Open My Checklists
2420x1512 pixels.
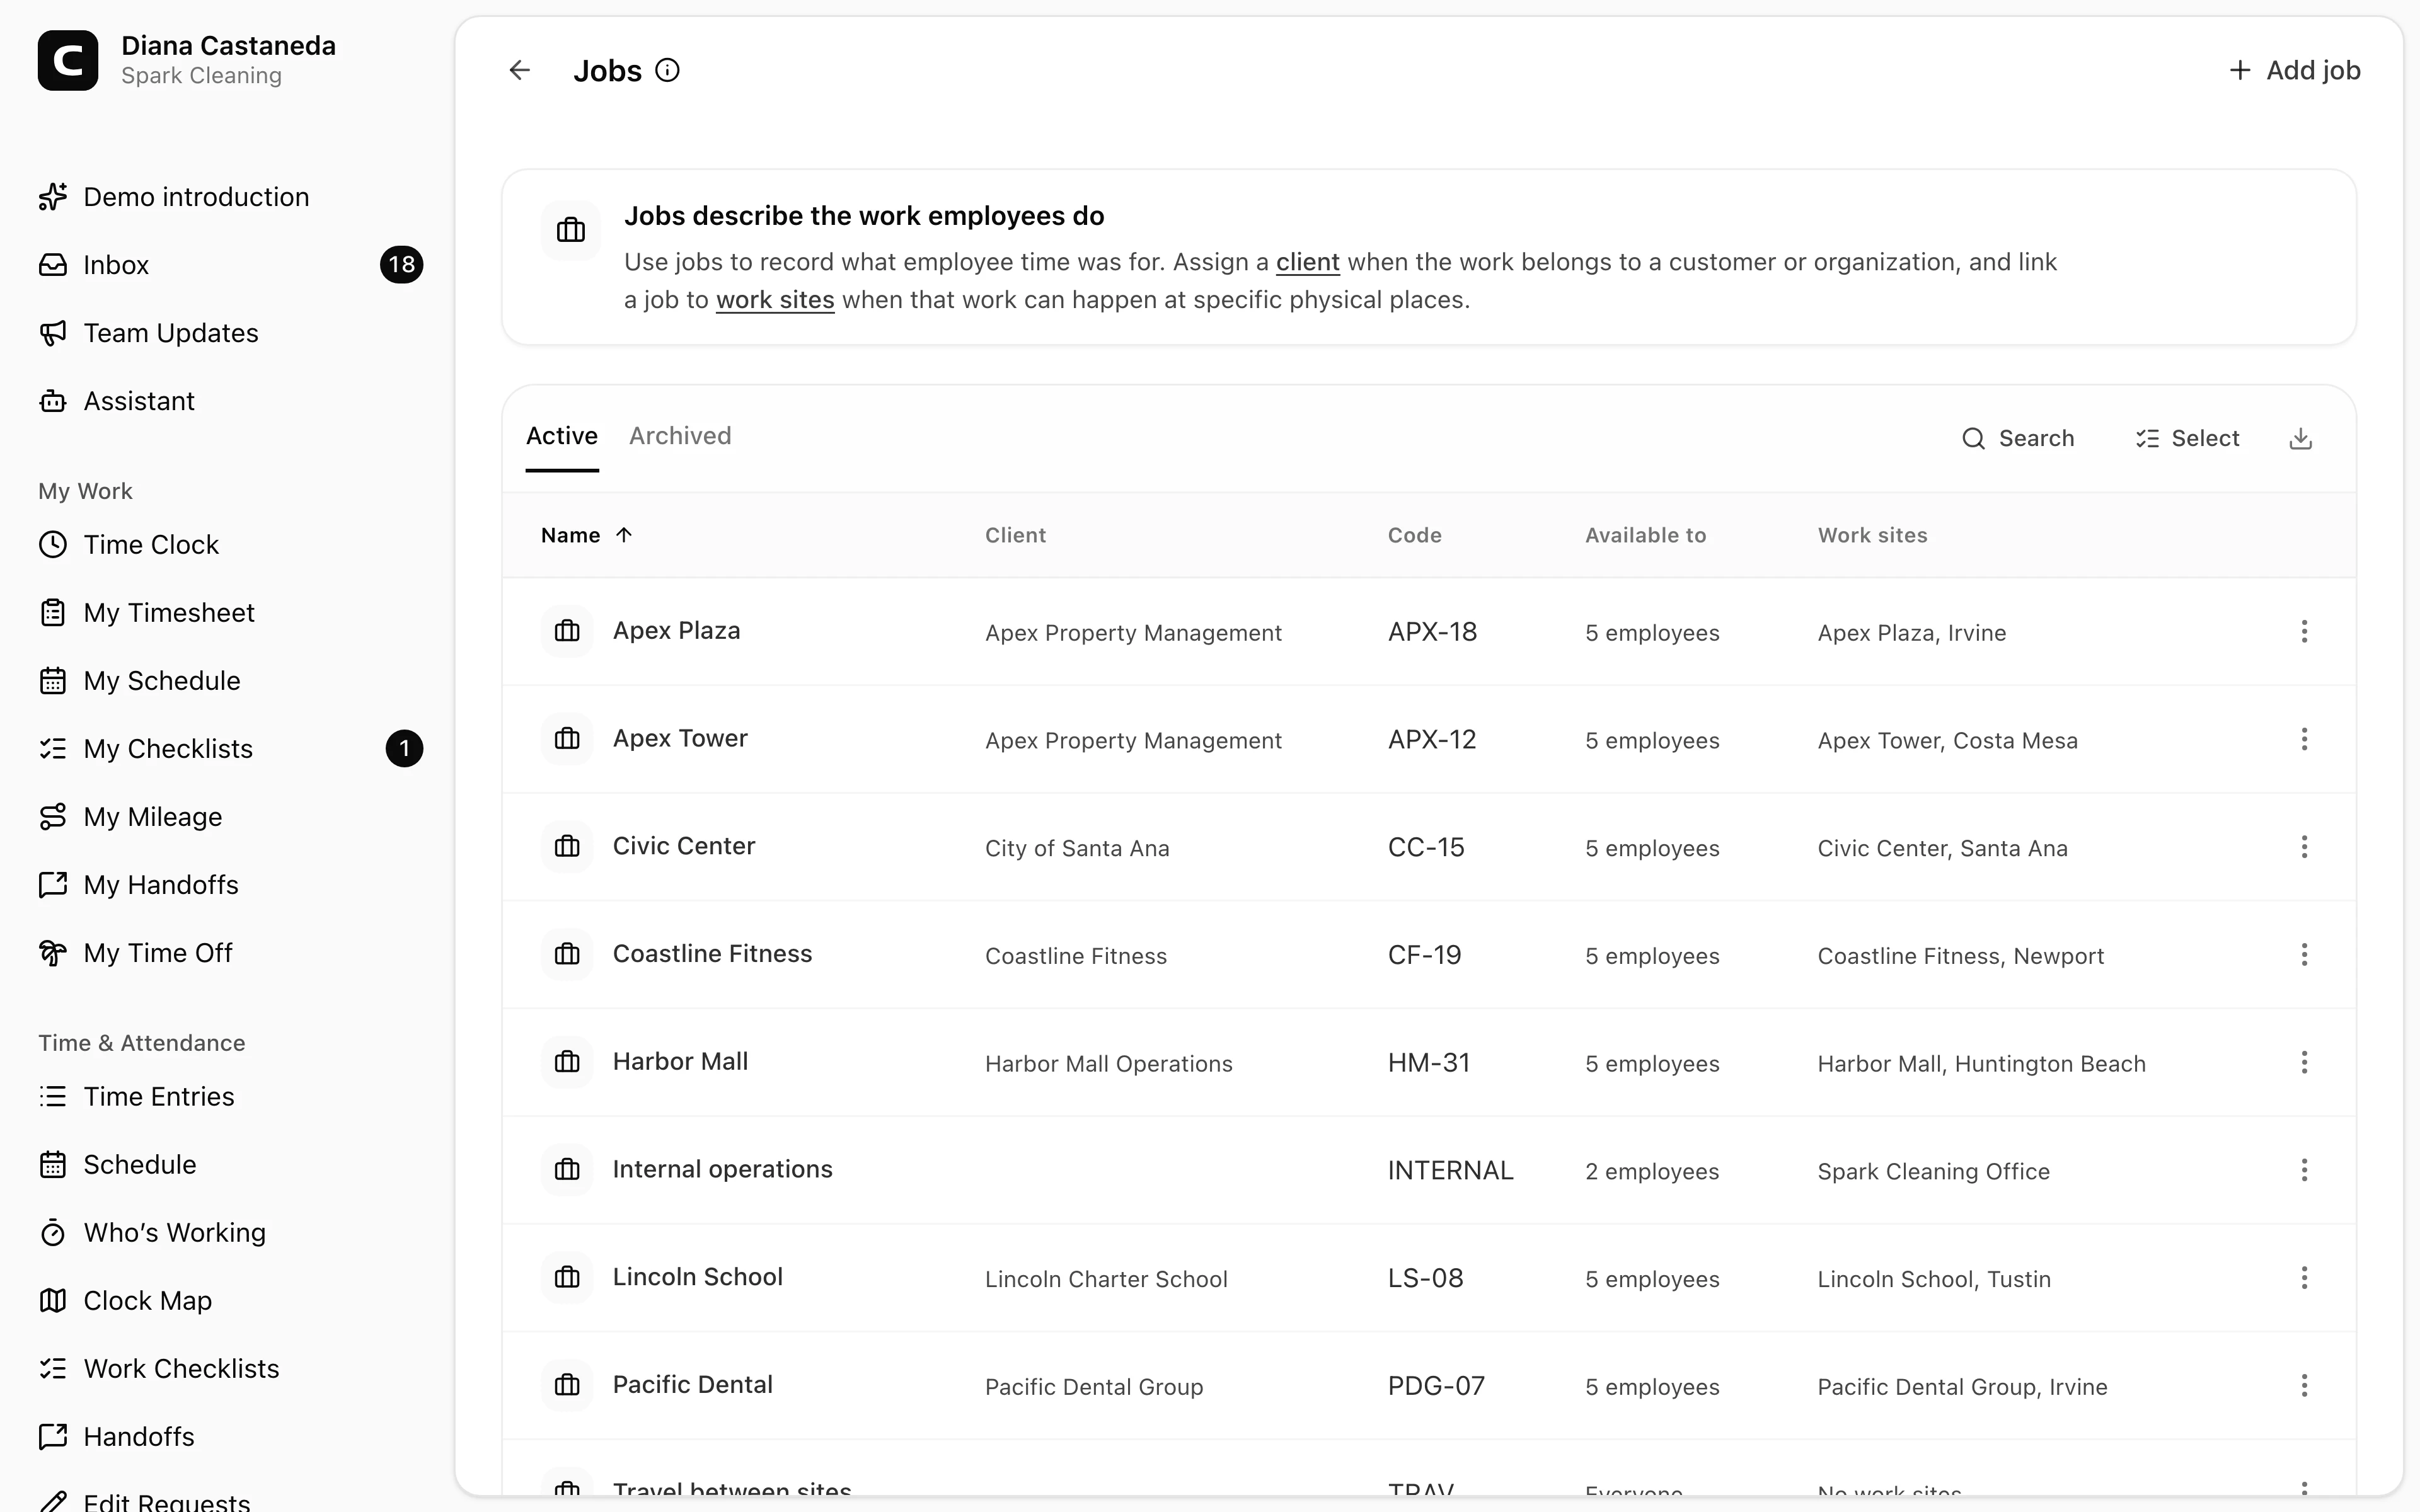pos(230,749)
